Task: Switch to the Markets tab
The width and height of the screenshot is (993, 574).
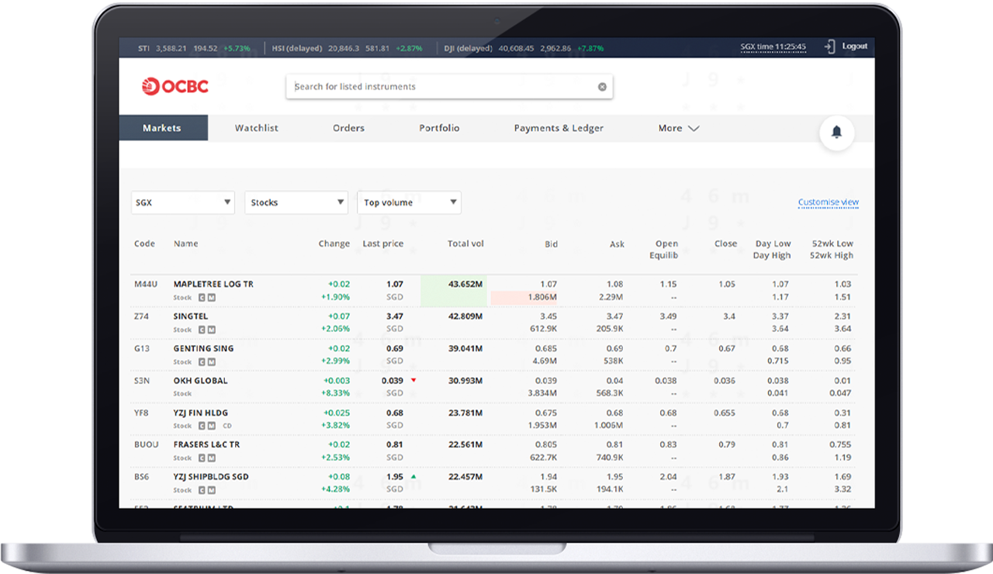Action: pos(163,128)
